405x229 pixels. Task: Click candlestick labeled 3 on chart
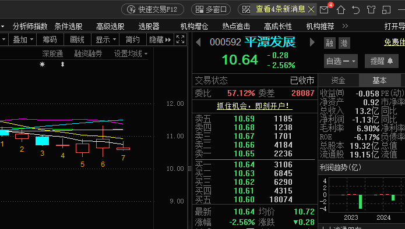[x=42, y=141]
